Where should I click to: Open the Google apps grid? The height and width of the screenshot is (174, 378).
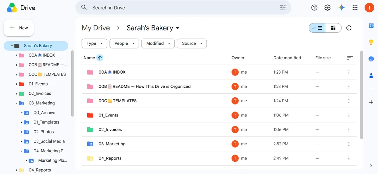pyautogui.click(x=355, y=8)
